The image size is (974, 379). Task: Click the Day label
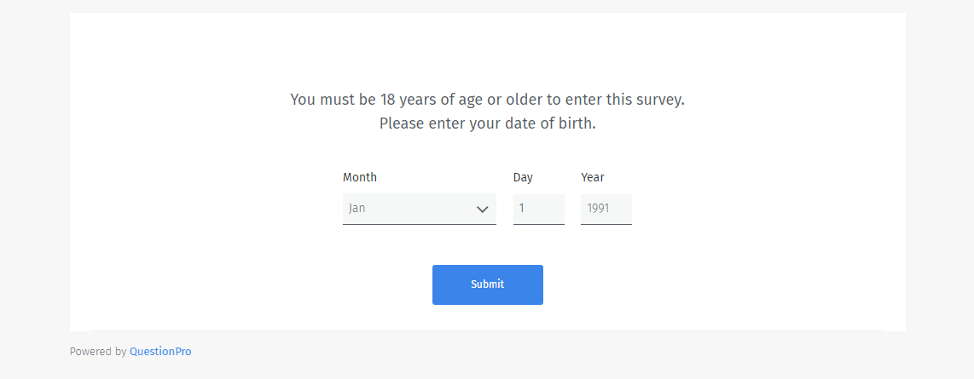click(x=523, y=177)
